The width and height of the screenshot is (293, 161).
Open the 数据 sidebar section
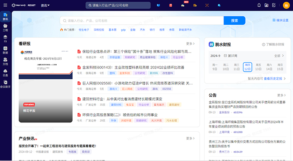pyautogui.click(x=5, y=50)
